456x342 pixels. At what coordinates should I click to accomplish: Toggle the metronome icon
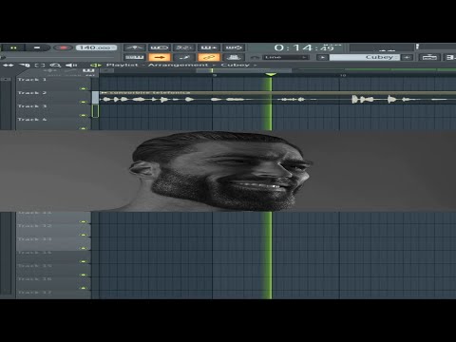click(135, 47)
